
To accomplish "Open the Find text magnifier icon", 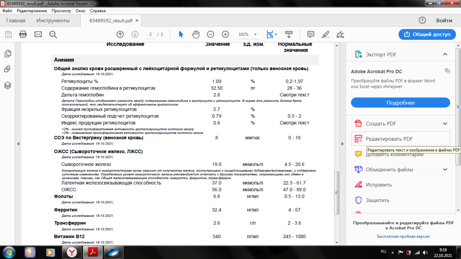I will (x=53, y=35).
